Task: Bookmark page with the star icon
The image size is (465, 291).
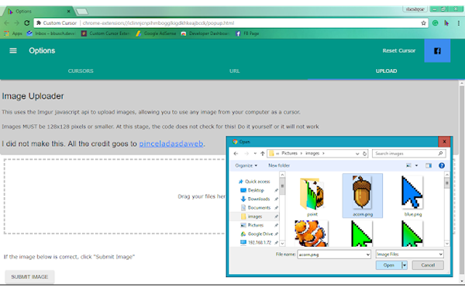Action: point(423,23)
